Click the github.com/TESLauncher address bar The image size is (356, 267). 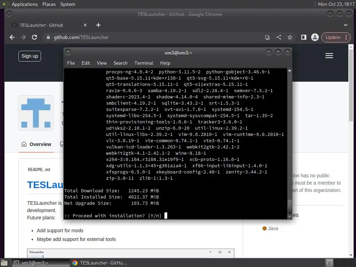click(81, 37)
